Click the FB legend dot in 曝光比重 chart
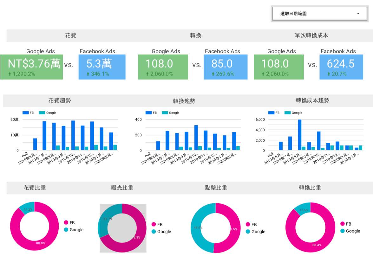 pos(154,225)
